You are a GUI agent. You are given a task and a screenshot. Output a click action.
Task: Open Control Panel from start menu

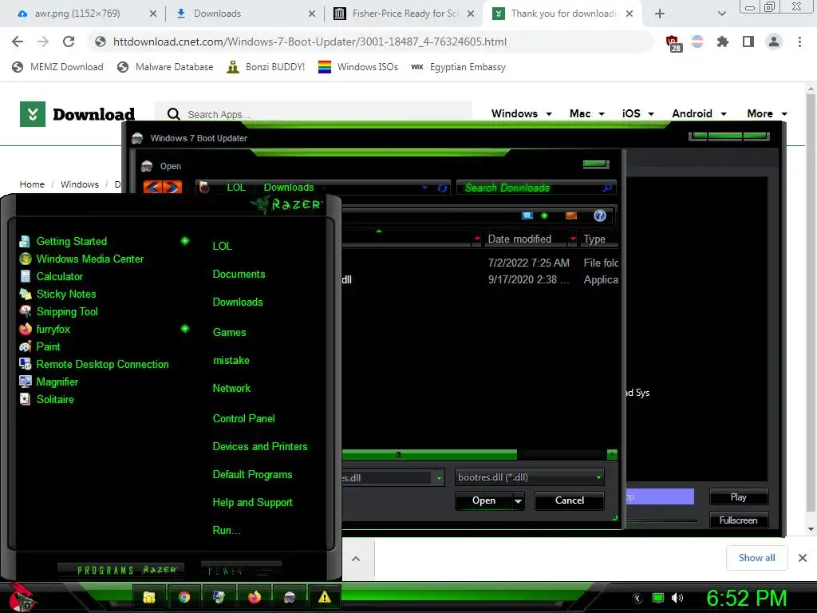click(x=243, y=418)
